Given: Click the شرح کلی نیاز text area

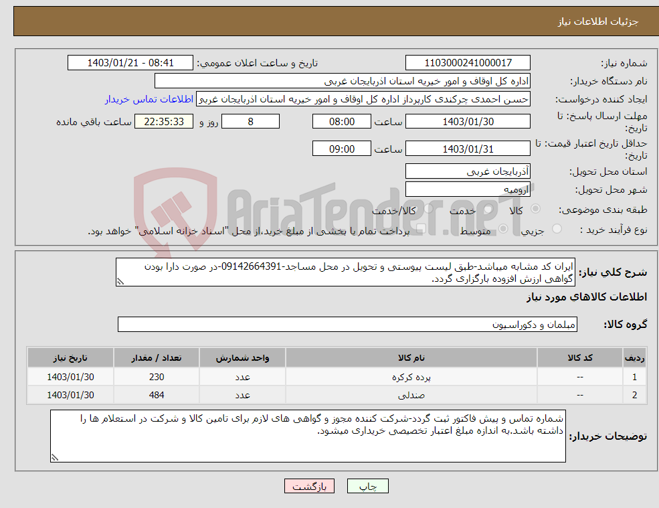Looking at the screenshot, I should [x=345, y=272].
